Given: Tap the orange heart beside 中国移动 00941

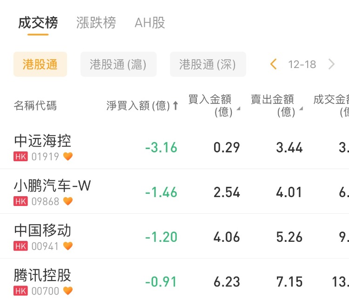Looking at the screenshot, I should [x=68, y=246].
